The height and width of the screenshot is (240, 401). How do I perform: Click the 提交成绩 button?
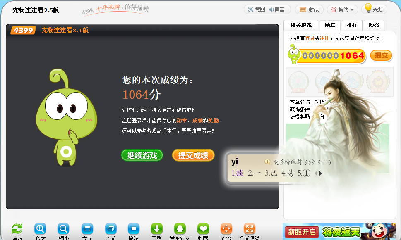[x=193, y=155]
